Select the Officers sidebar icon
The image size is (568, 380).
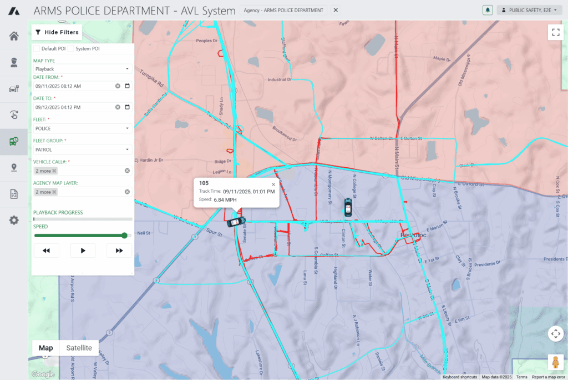14,62
